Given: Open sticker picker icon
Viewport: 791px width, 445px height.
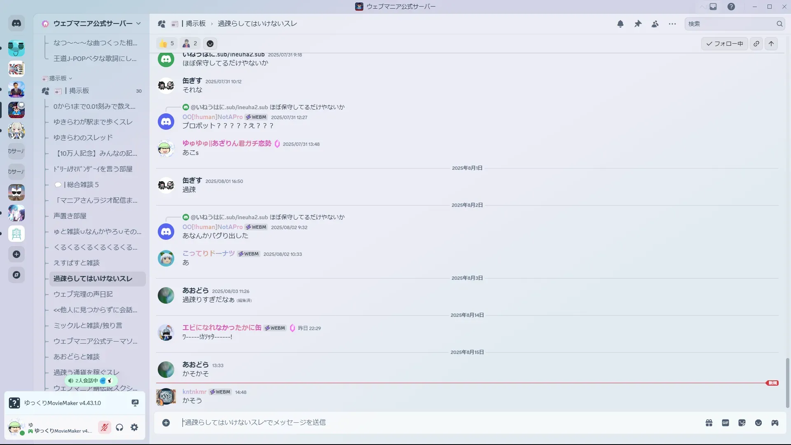Looking at the screenshot, I should click(x=742, y=423).
